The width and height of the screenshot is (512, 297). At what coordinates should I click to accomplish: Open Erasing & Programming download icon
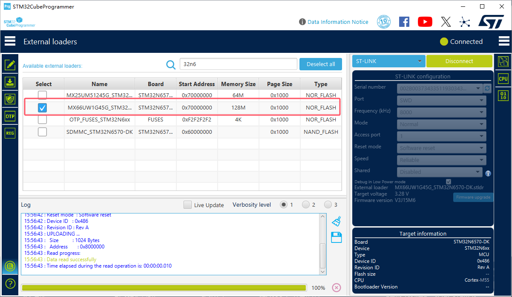10,82
